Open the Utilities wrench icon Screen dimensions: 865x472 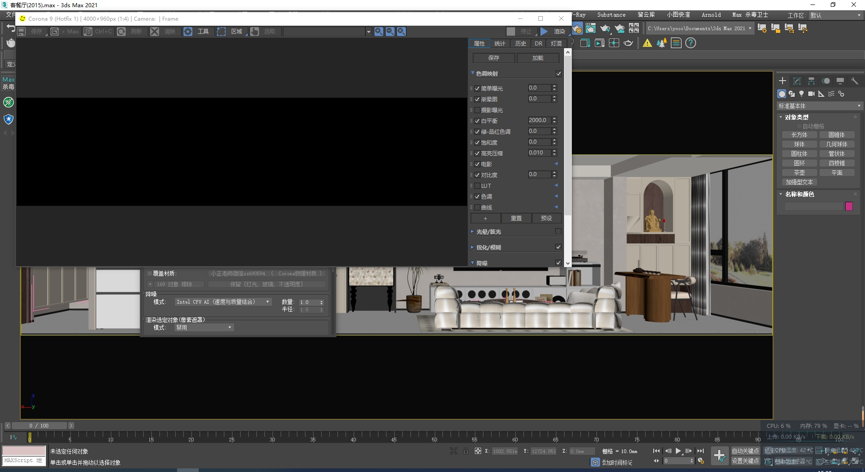[855, 81]
